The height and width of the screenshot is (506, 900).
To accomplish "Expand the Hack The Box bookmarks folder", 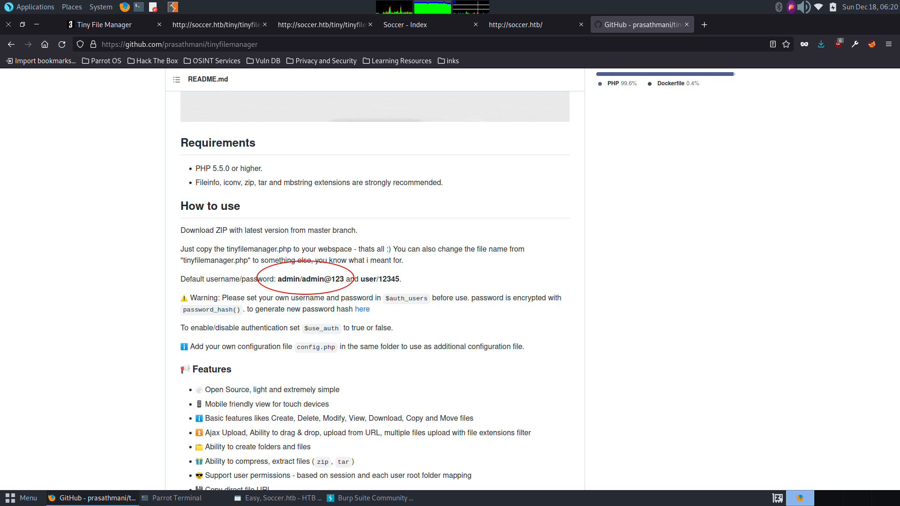I will click(x=152, y=61).
